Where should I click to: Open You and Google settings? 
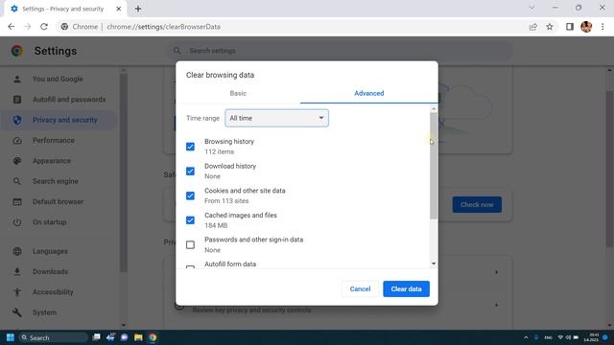tap(59, 79)
